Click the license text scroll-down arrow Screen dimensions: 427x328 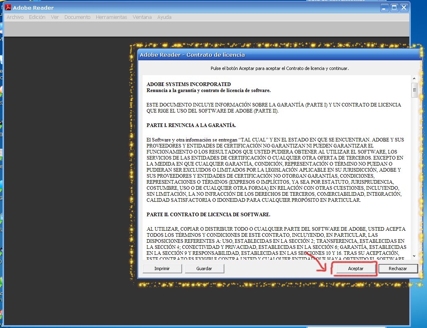pos(414,256)
